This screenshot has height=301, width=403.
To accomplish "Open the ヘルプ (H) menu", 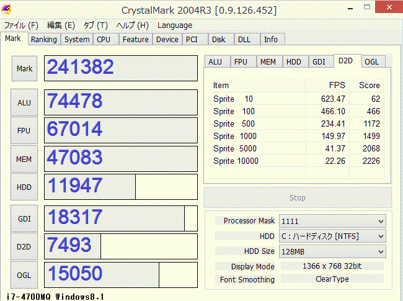I will click(132, 25).
